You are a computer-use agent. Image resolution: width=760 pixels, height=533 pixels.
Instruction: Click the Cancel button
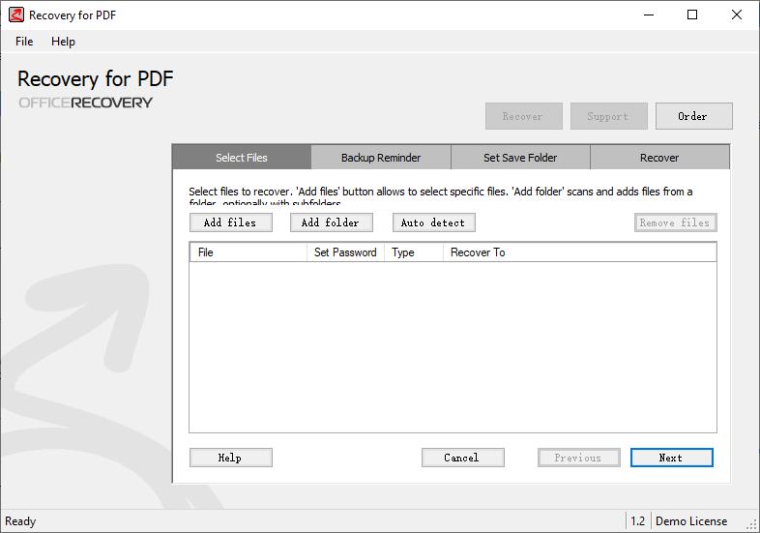463,458
